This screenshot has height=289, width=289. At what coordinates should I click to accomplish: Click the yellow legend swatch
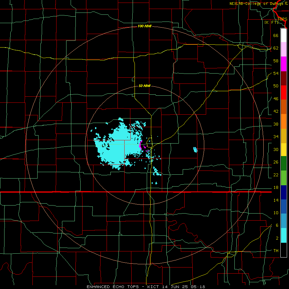pos(284,150)
